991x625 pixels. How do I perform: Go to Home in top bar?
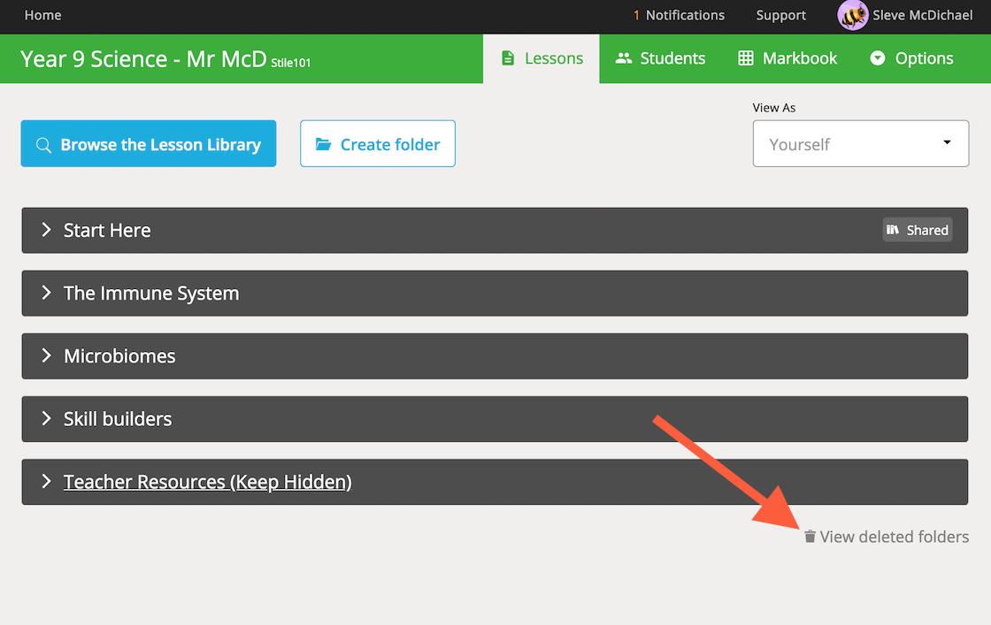point(43,15)
